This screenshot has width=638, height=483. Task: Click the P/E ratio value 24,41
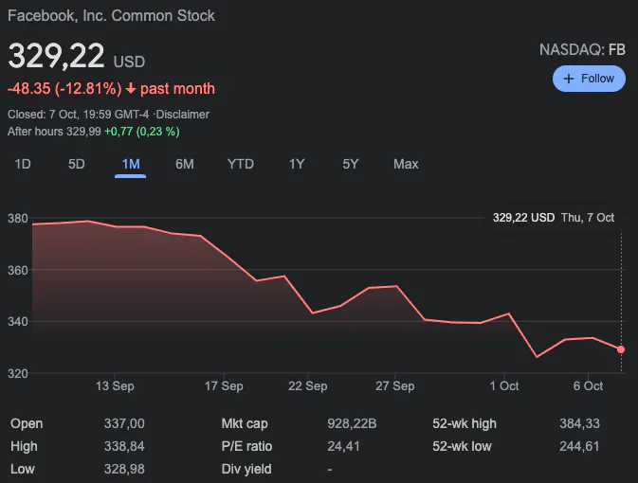pos(343,446)
